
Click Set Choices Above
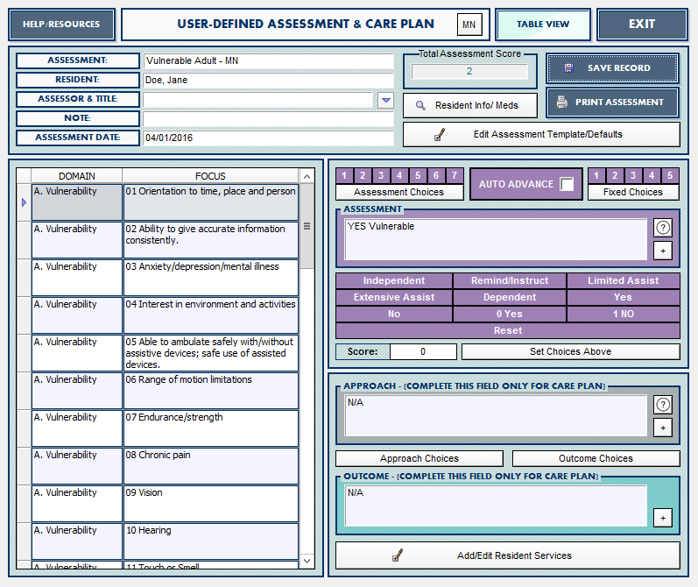point(571,351)
